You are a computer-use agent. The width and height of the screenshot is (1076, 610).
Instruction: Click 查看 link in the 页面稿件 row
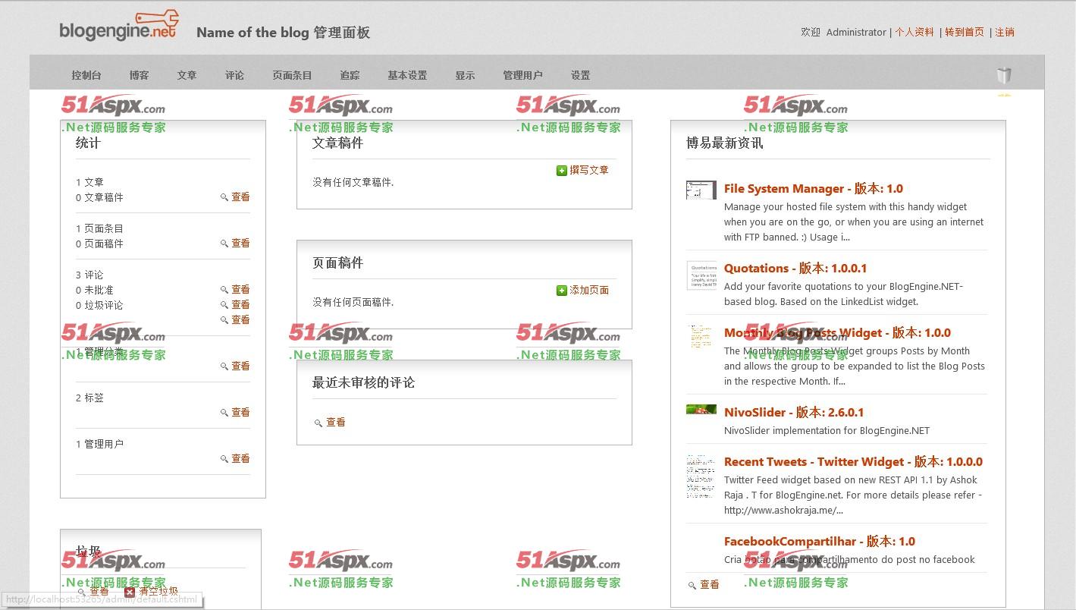(x=240, y=243)
